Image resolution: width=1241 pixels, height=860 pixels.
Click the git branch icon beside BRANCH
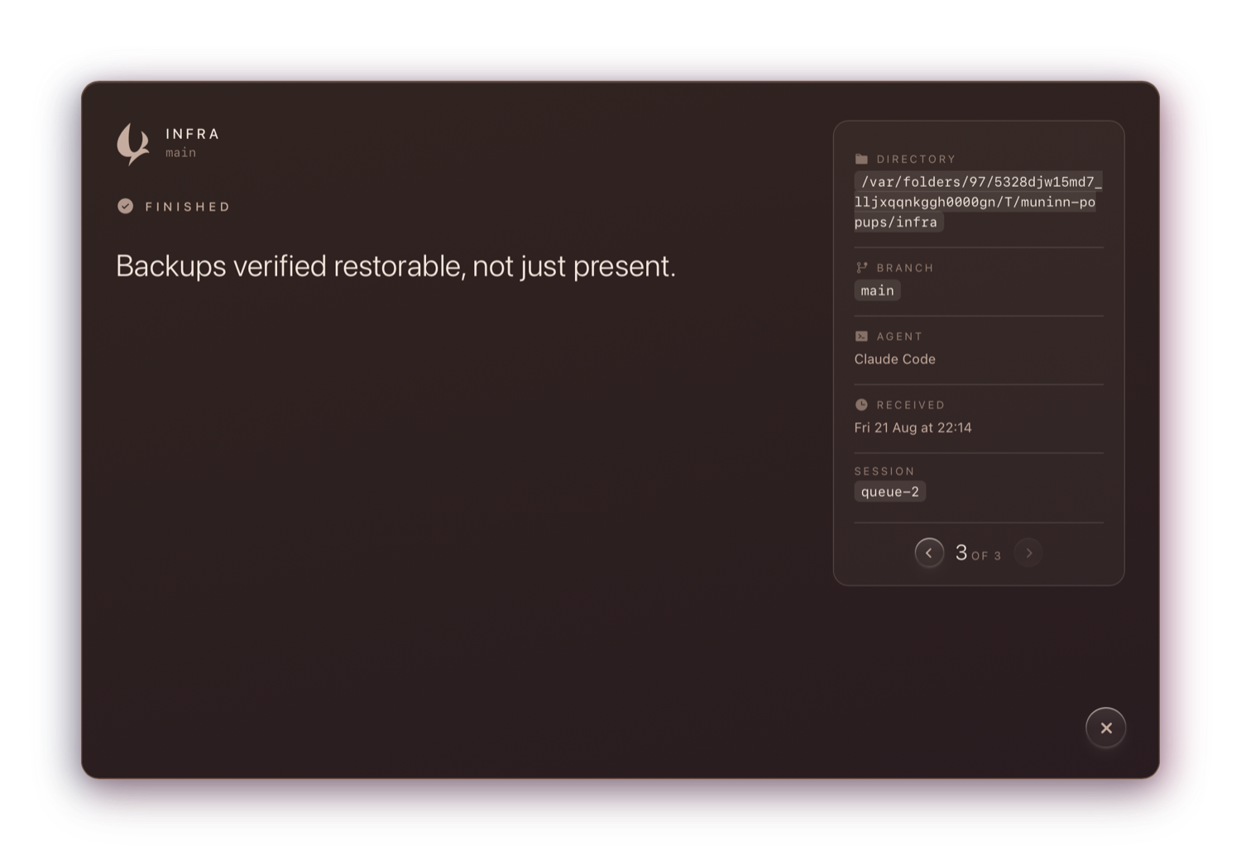point(861,268)
